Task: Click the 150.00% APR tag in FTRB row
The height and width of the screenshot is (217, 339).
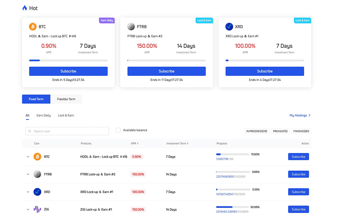Action: pyautogui.click(x=138, y=174)
